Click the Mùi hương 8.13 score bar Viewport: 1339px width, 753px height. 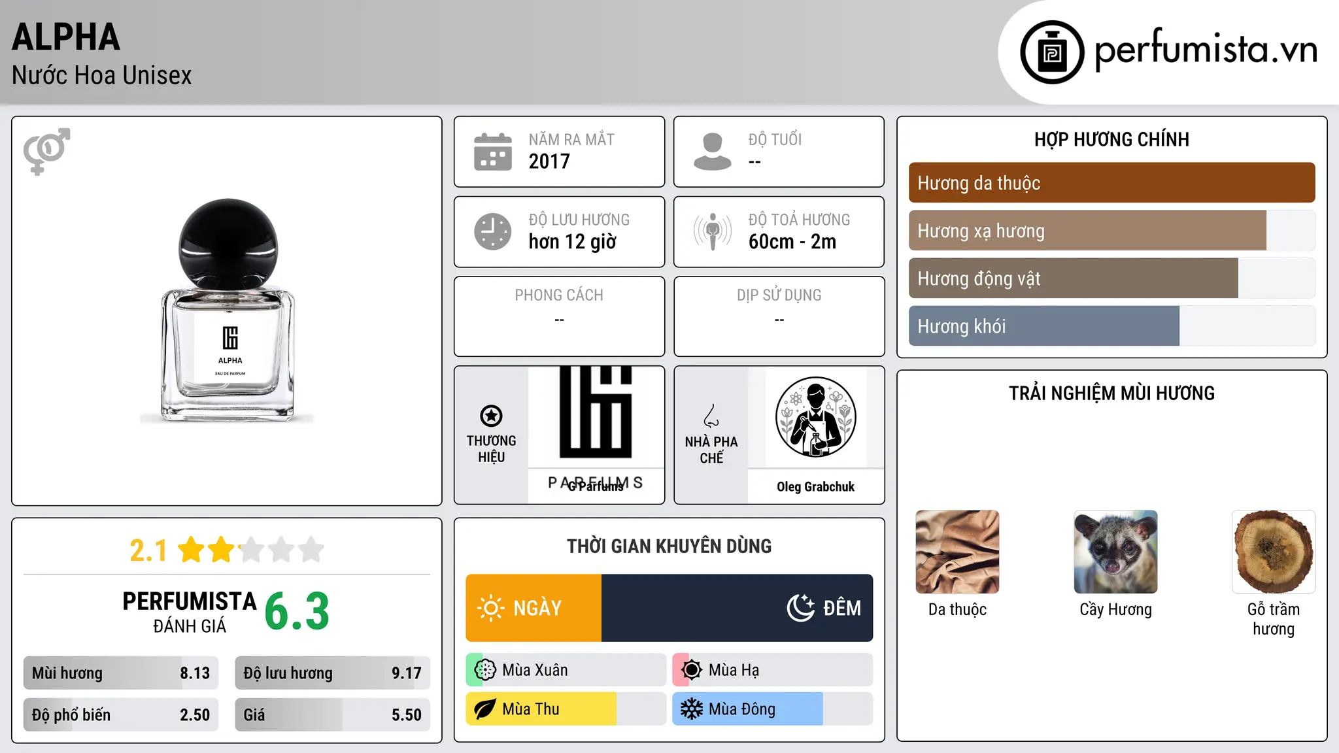(x=121, y=673)
